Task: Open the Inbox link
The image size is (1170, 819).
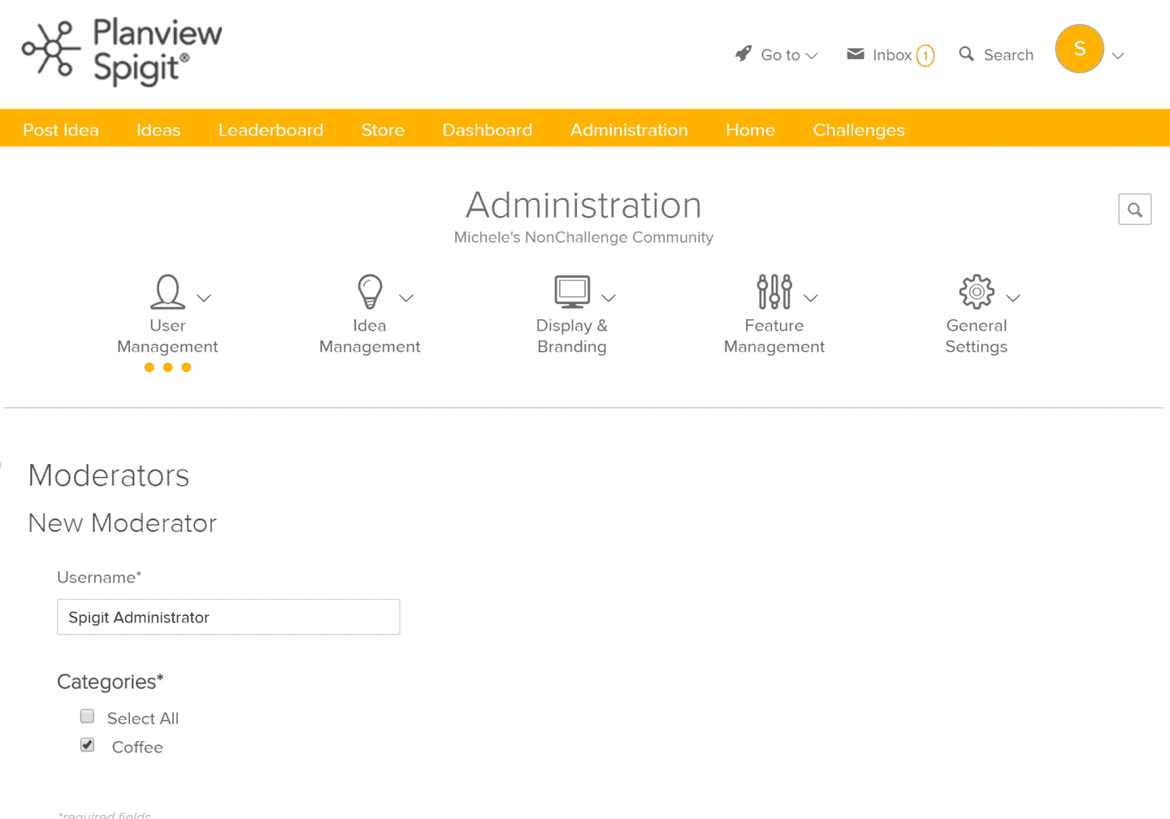Action: [x=892, y=55]
